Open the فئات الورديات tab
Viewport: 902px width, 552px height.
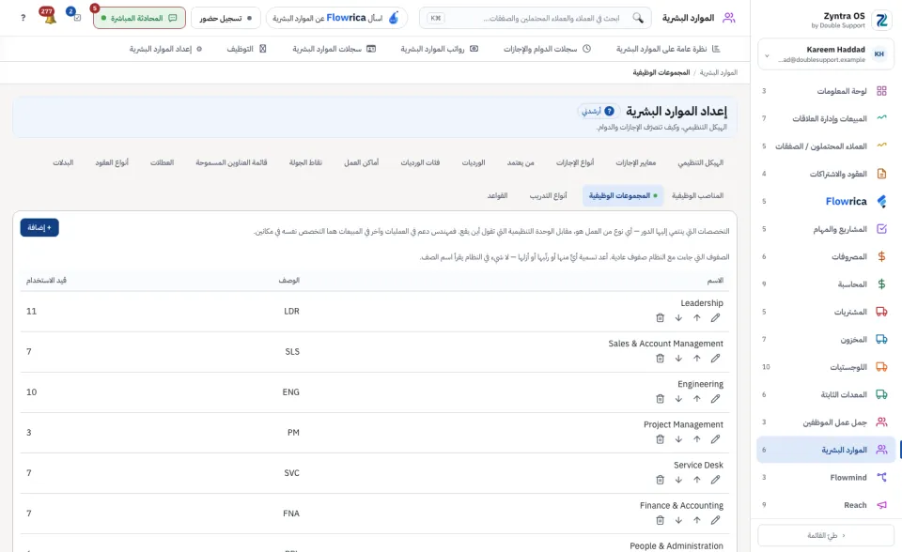pos(420,162)
